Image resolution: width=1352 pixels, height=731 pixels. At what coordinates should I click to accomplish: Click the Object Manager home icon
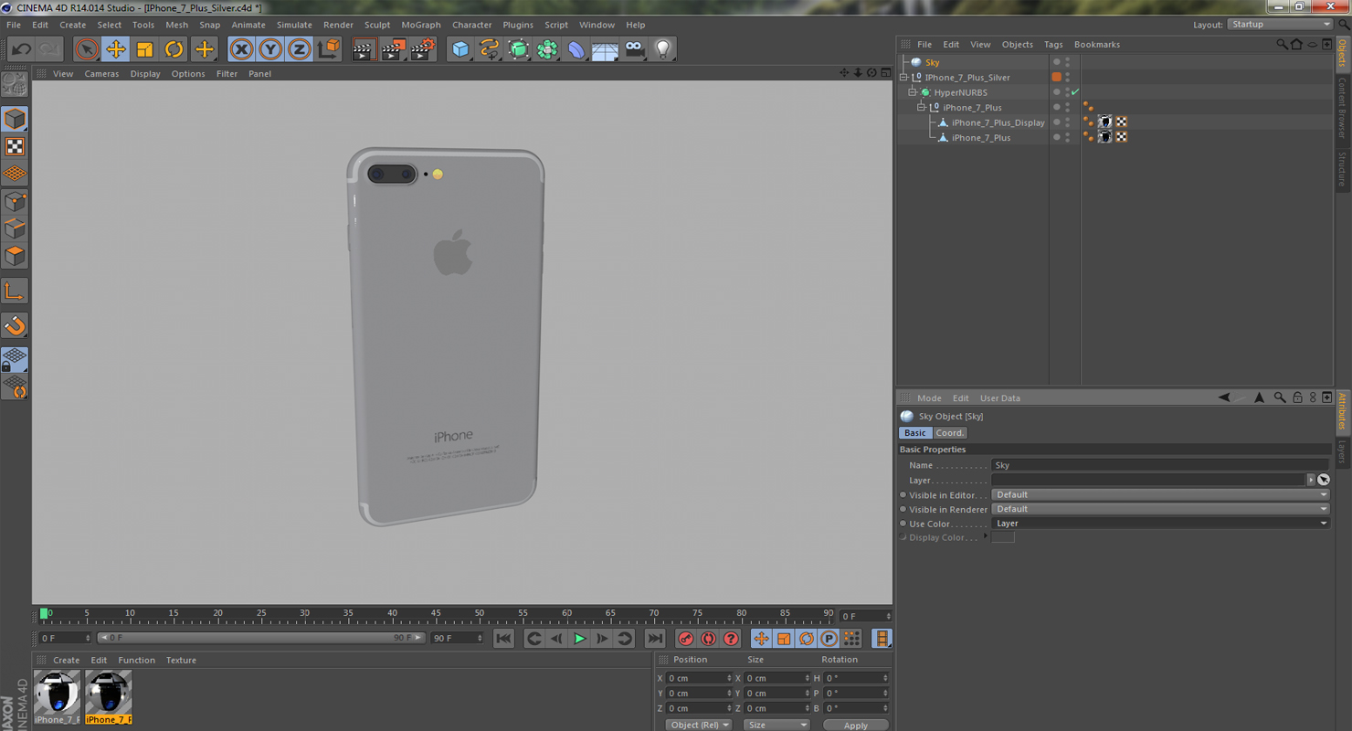pyautogui.click(x=1296, y=44)
